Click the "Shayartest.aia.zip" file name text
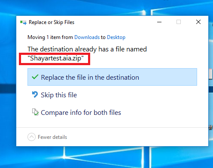 coord(55,58)
